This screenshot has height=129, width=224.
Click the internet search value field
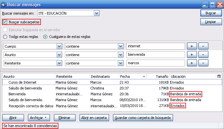coord(156,46)
